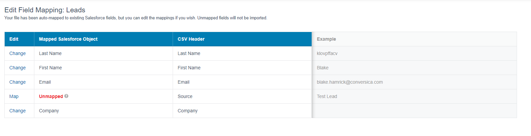This screenshot has height=136, width=531.
Task: Click Map link for Source row
Action: pos(14,96)
